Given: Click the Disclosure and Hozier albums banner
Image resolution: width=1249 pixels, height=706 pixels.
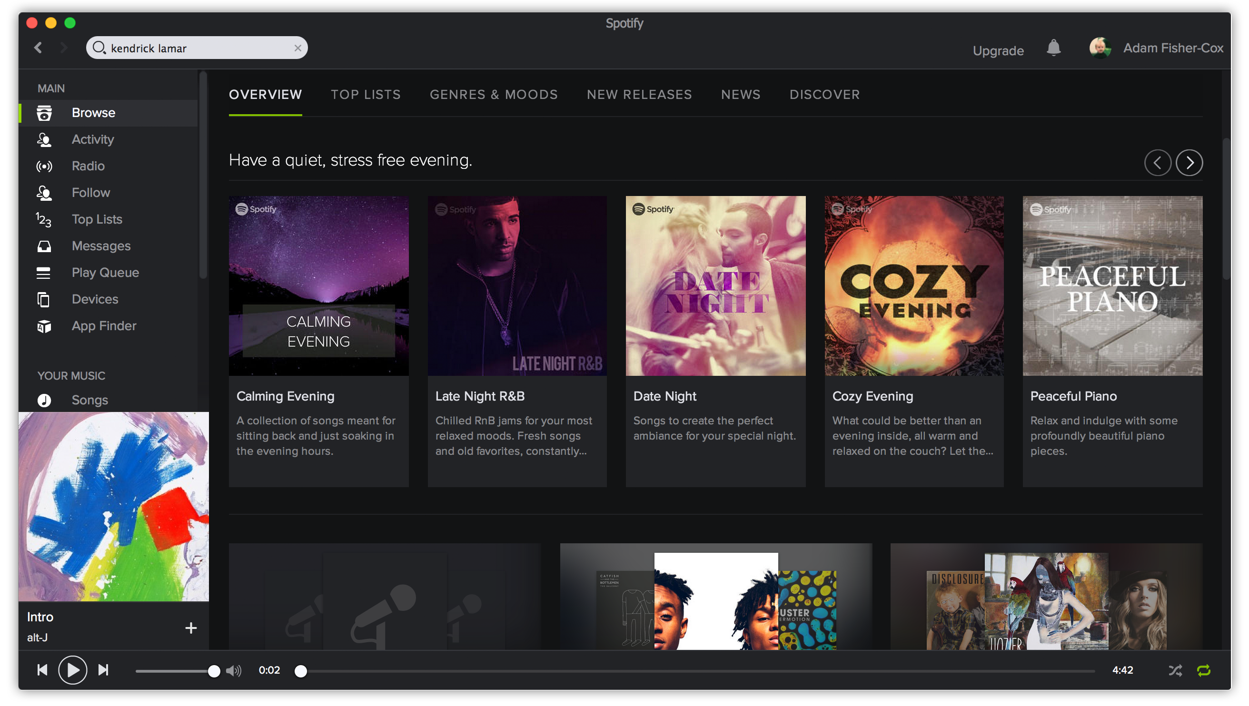Looking at the screenshot, I should pyautogui.click(x=1046, y=597).
